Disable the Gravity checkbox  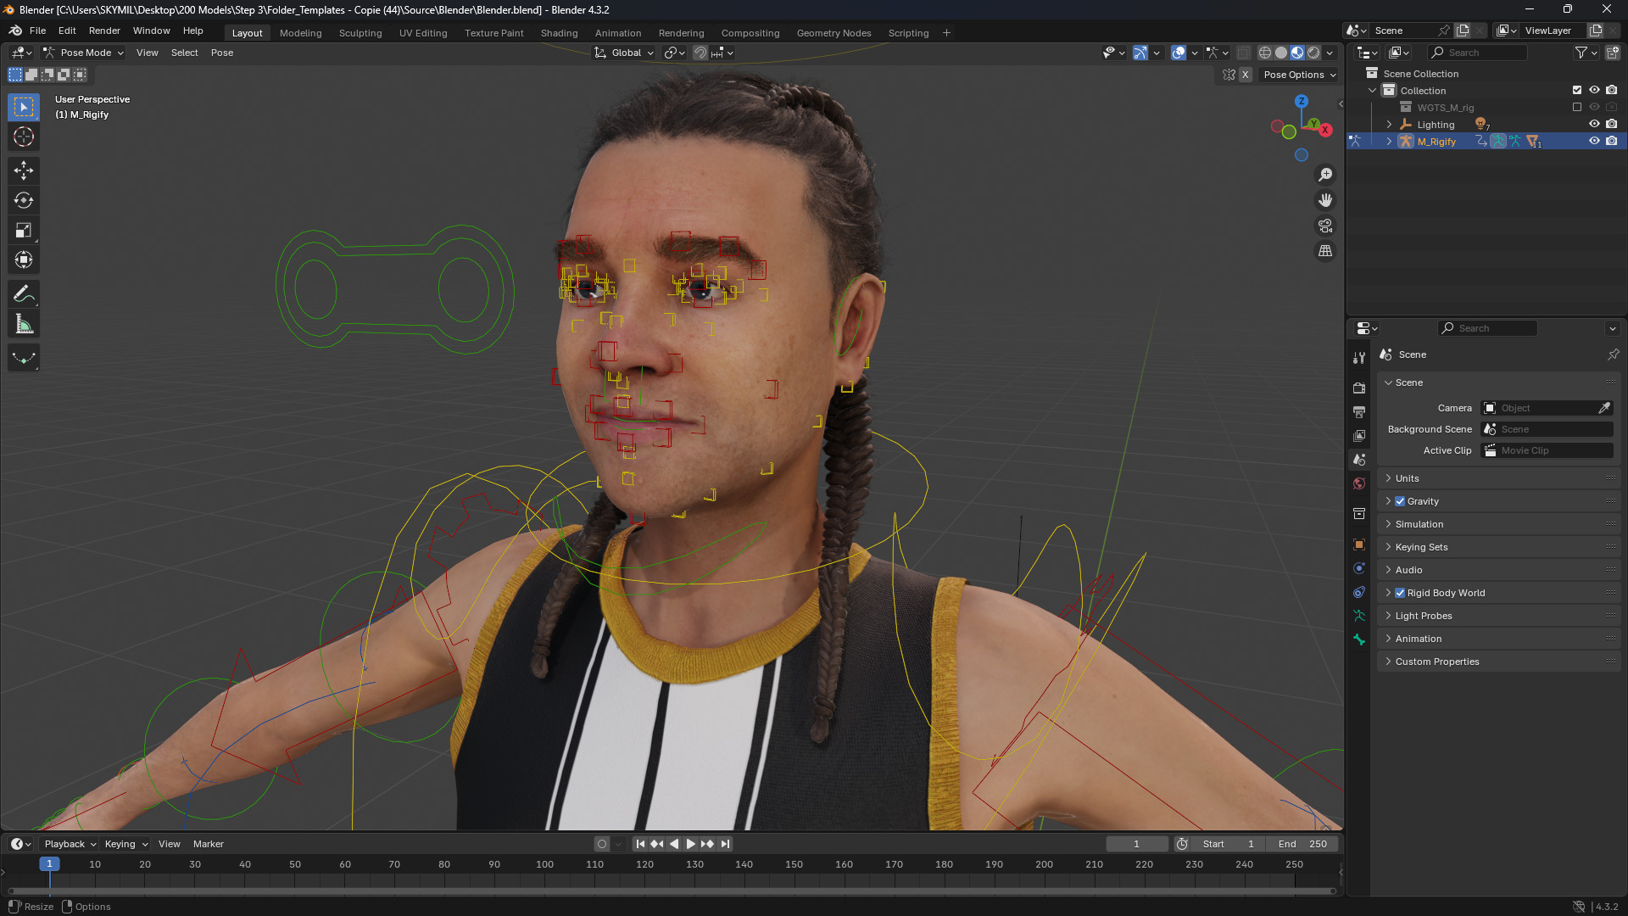[1400, 501]
